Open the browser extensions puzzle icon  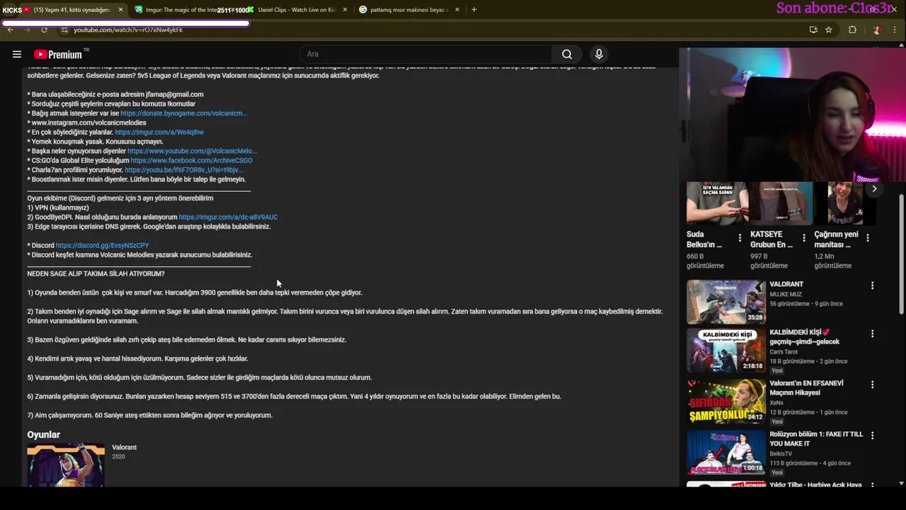pos(852,30)
